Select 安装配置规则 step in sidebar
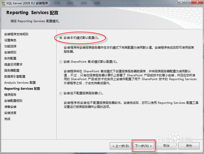The image size is (204, 154). coord(13,101)
